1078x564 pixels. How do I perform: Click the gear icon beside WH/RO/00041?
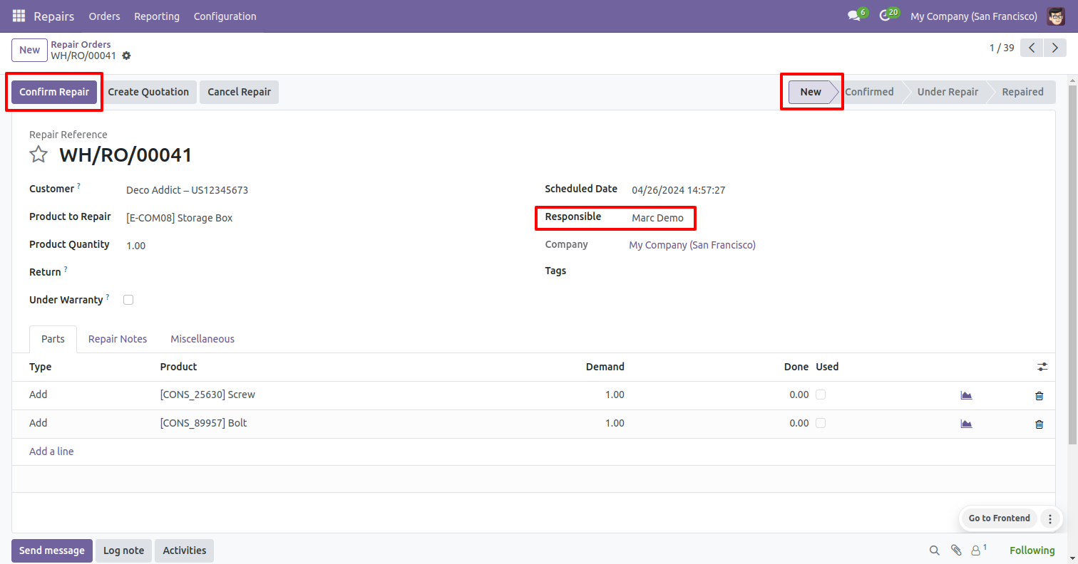coord(127,56)
